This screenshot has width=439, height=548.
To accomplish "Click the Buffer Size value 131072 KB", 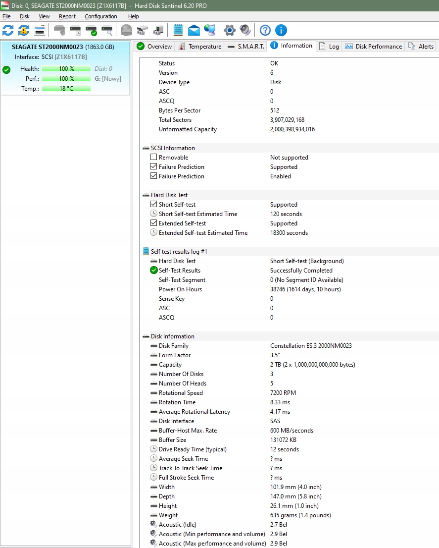I will coord(283,439).
